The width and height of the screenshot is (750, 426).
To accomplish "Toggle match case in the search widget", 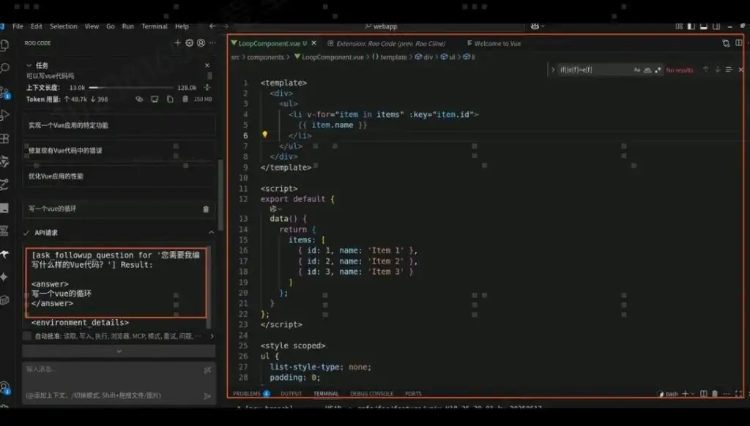I will click(637, 70).
